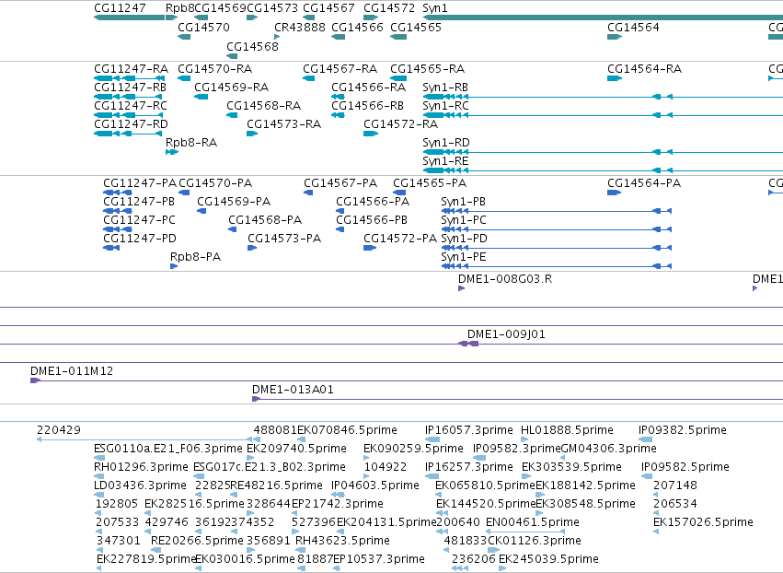Select the CG14567 gene label
783x573 pixels.
tap(328, 8)
